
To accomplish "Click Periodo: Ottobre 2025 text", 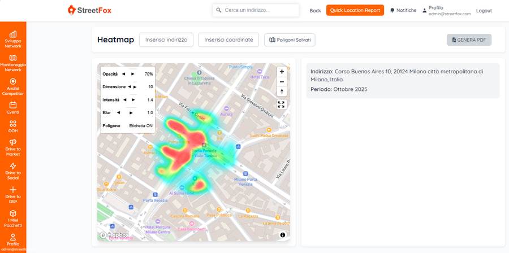I will [x=339, y=89].
